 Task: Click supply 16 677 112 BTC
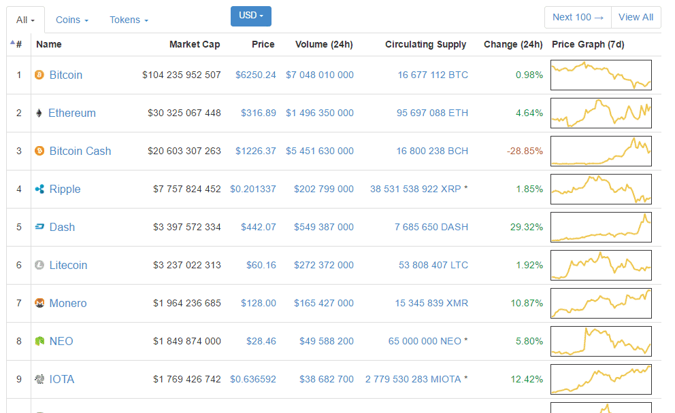(x=433, y=75)
